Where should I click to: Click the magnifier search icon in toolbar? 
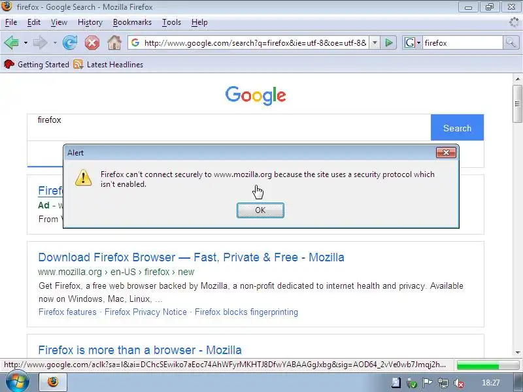pyautogui.click(x=511, y=42)
